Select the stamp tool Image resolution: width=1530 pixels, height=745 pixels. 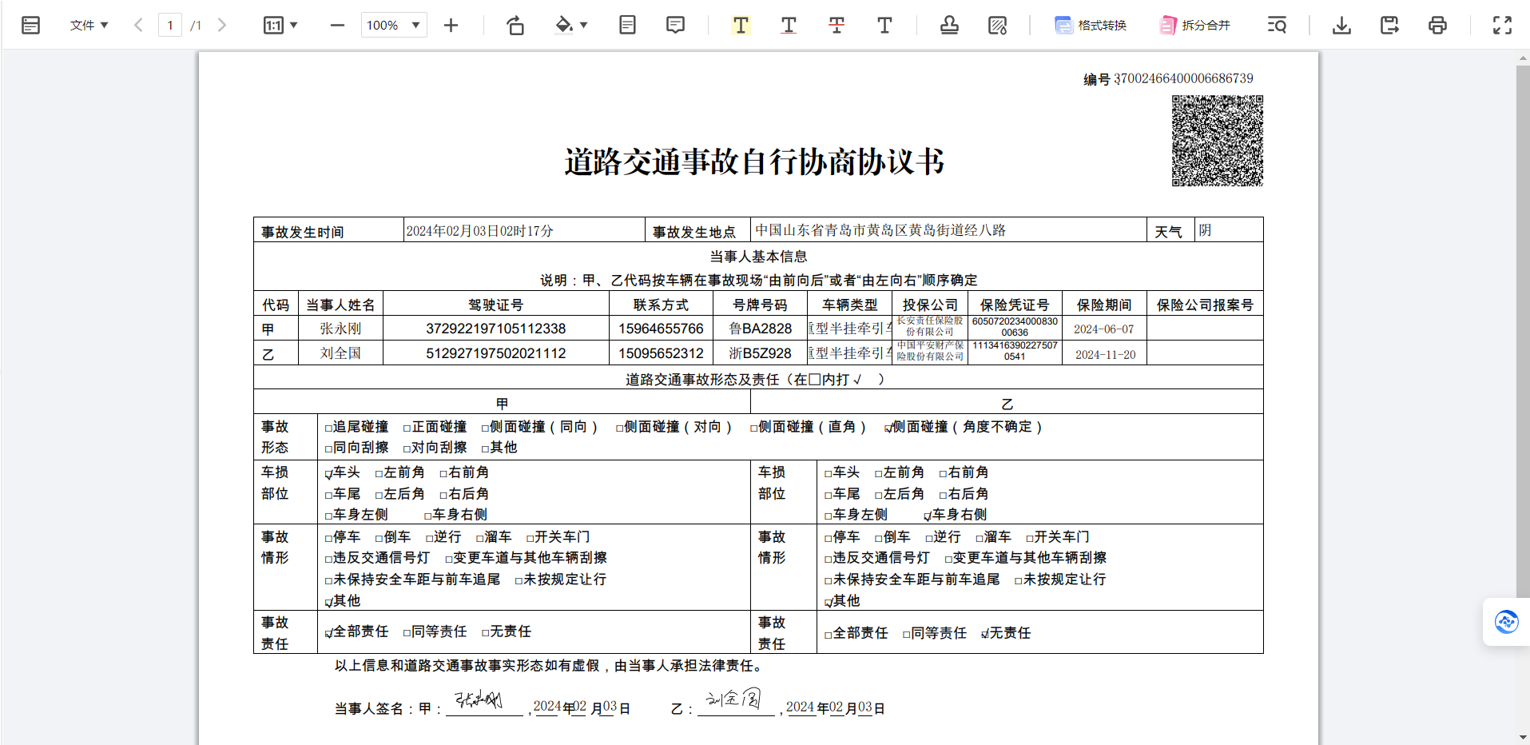click(949, 26)
